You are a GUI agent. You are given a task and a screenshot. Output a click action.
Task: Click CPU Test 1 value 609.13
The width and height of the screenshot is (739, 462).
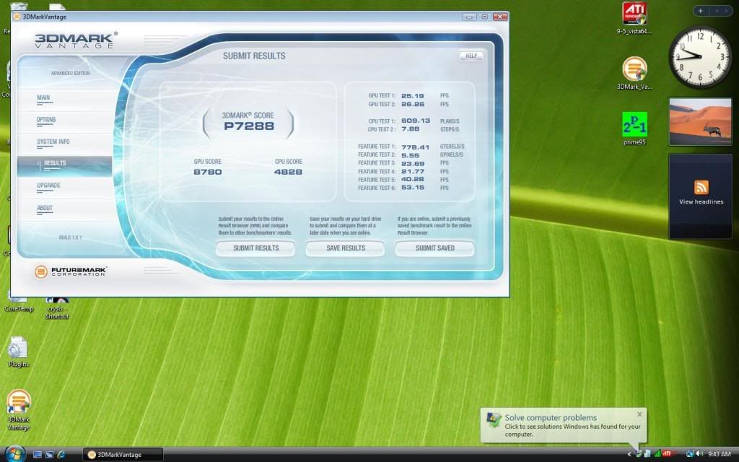(415, 121)
